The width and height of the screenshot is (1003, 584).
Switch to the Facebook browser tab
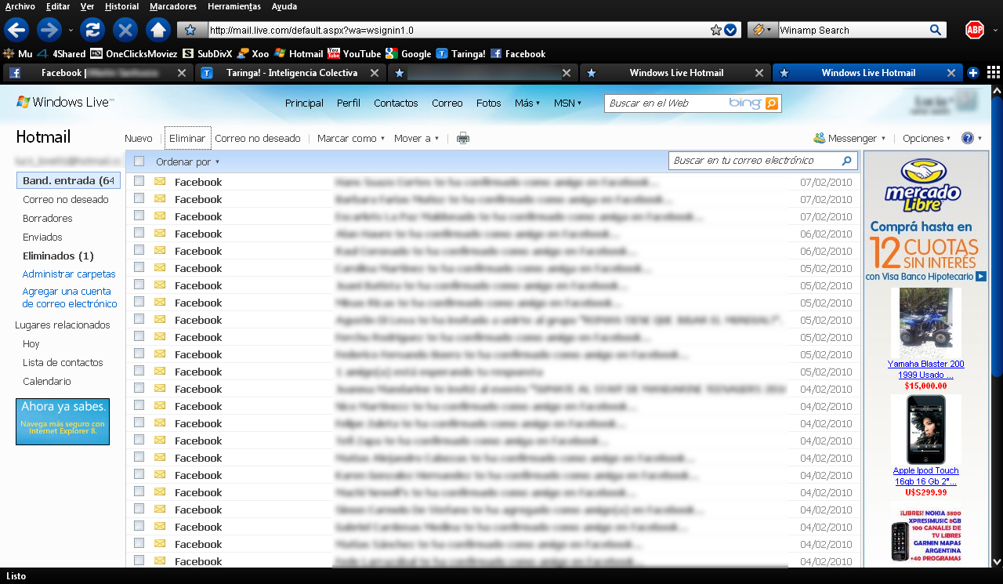[x=99, y=73]
